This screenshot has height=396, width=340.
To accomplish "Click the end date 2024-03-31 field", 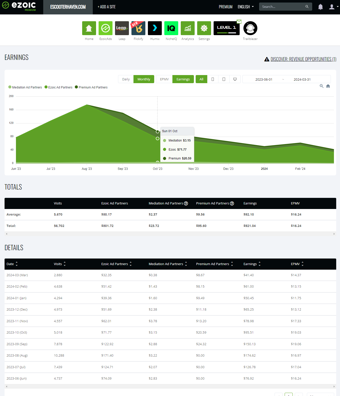I will (x=302, y=79).
